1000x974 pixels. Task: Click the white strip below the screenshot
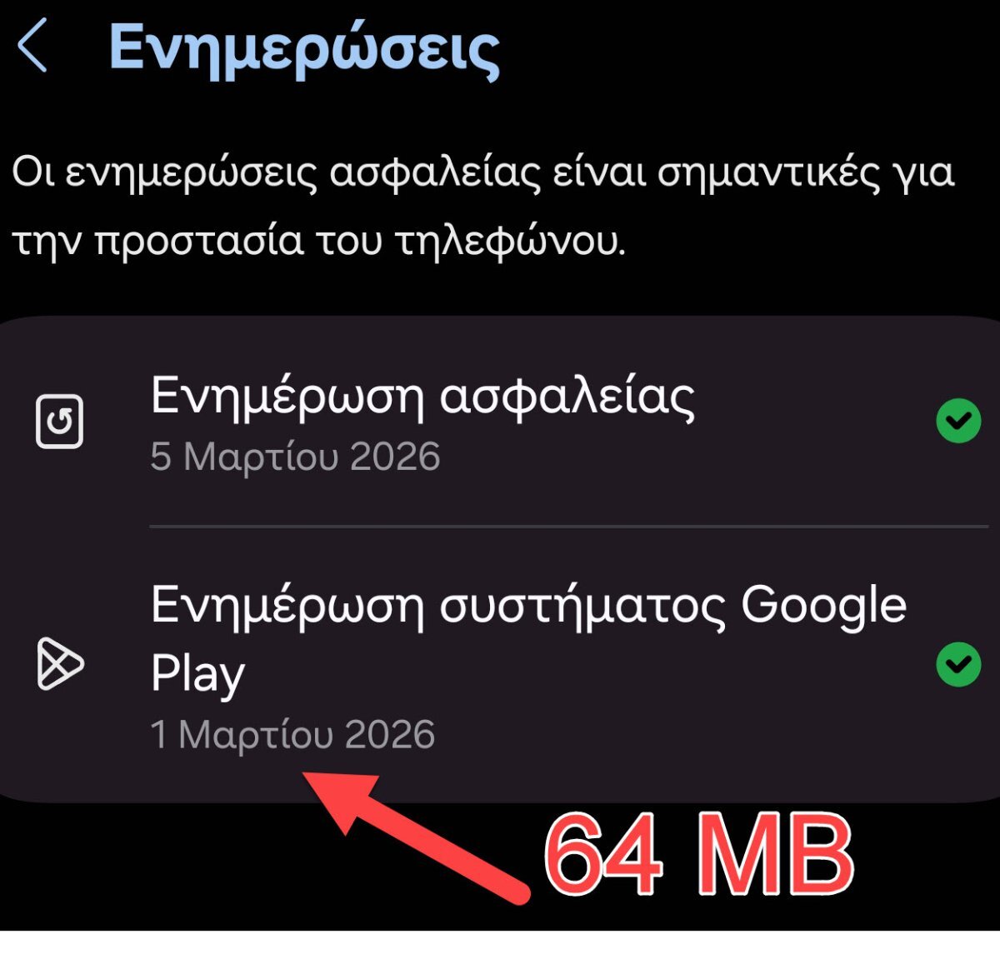tap(500, 952)
